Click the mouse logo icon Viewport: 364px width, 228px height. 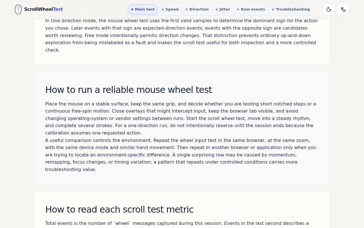coord(18,9)
